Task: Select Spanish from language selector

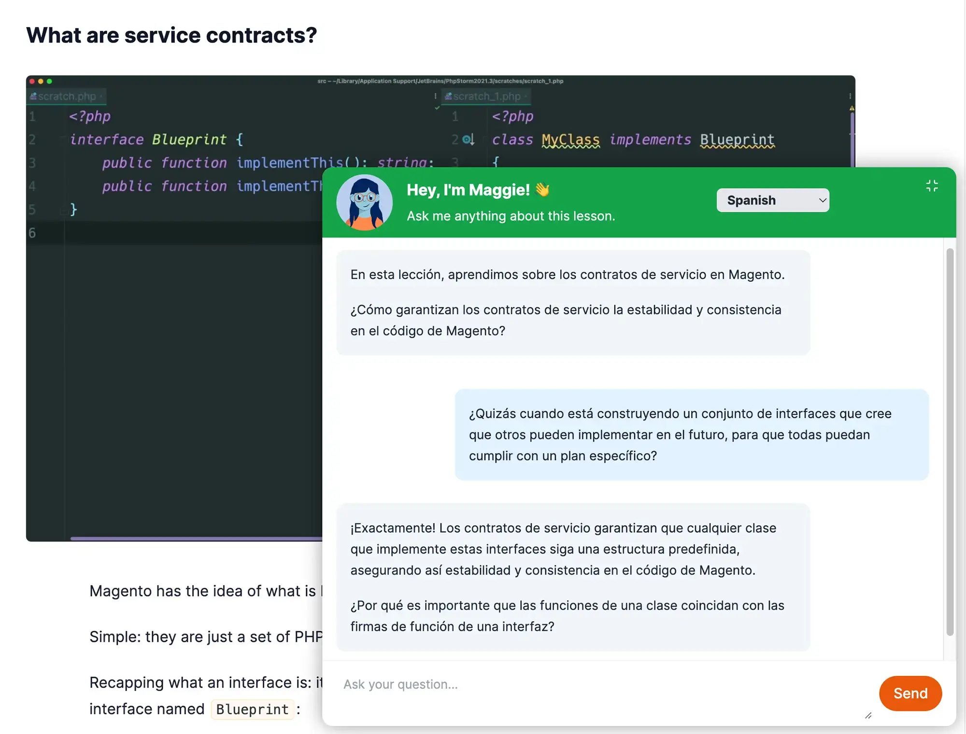Action: [772, 200]
